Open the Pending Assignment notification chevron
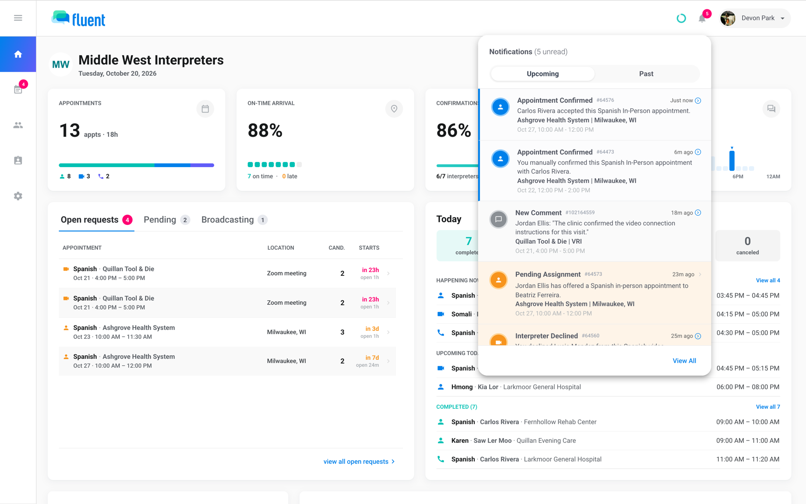Screen dimensions: 806x504 point(700,274)
